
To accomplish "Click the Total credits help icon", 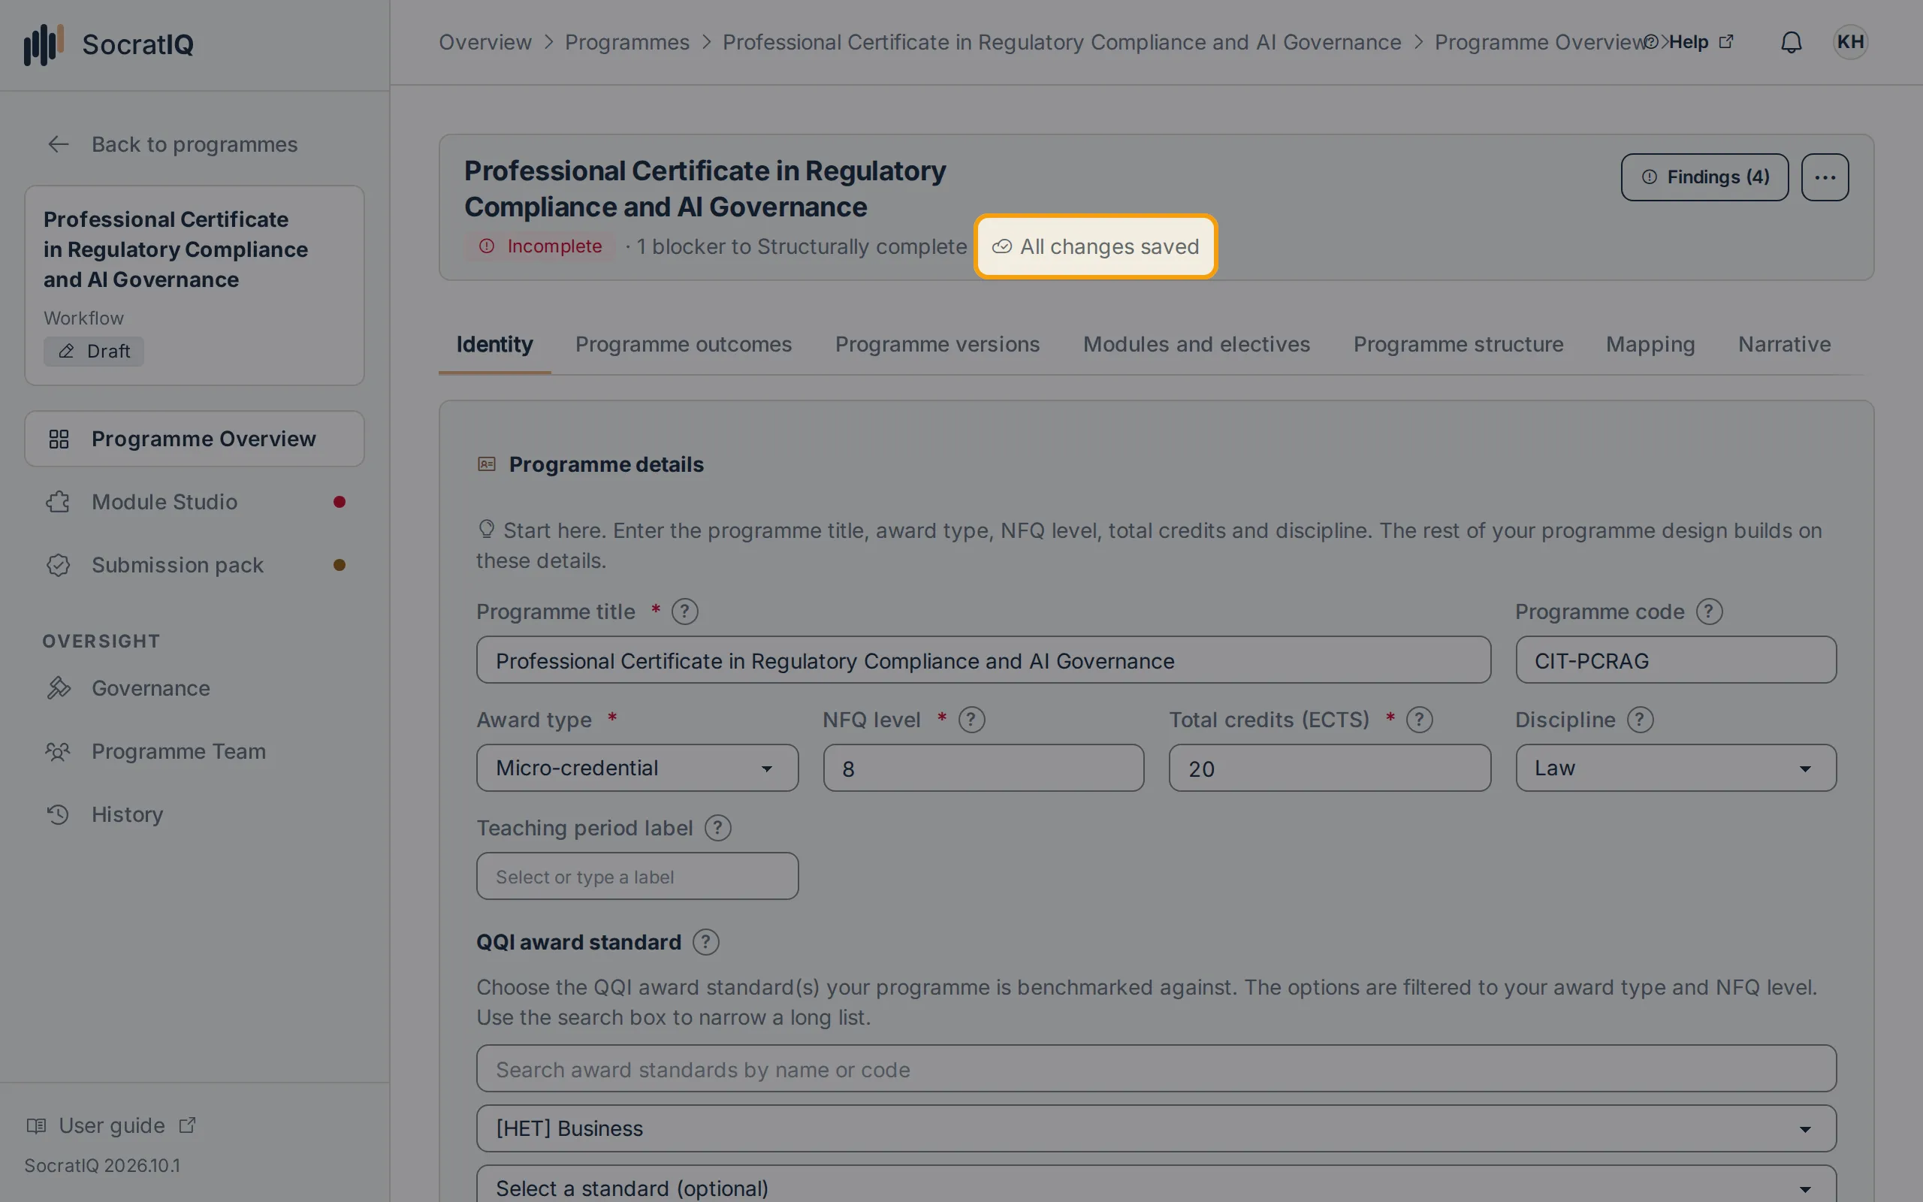I will pos(1419,720).
